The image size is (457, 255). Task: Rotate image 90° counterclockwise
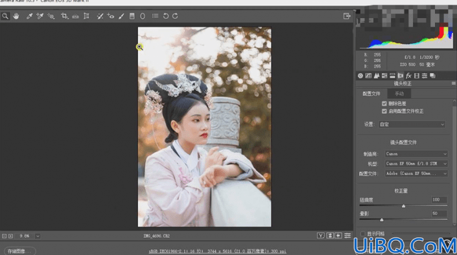click(165, 16)
